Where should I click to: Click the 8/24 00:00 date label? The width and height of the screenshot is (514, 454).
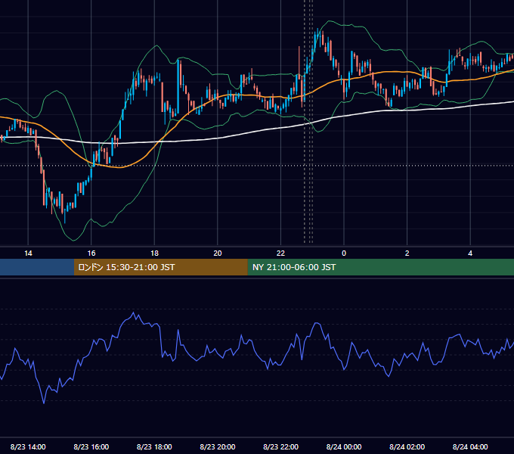pos(344,446)
